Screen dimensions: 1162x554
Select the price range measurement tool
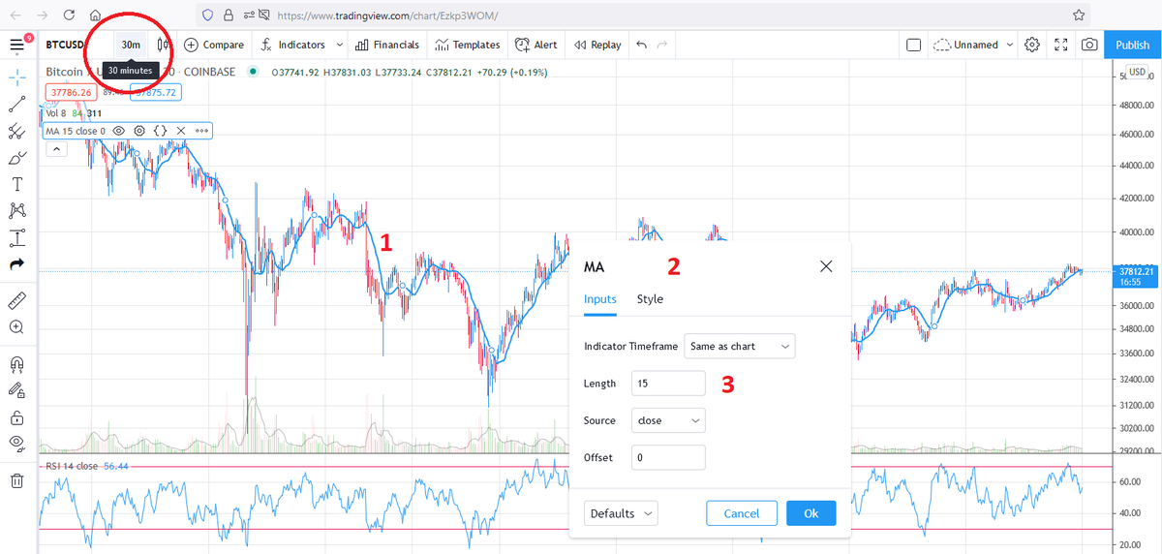point(16,237)
